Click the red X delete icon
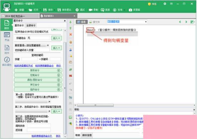This screenshot has width=197, height=139. pos(71,34)
